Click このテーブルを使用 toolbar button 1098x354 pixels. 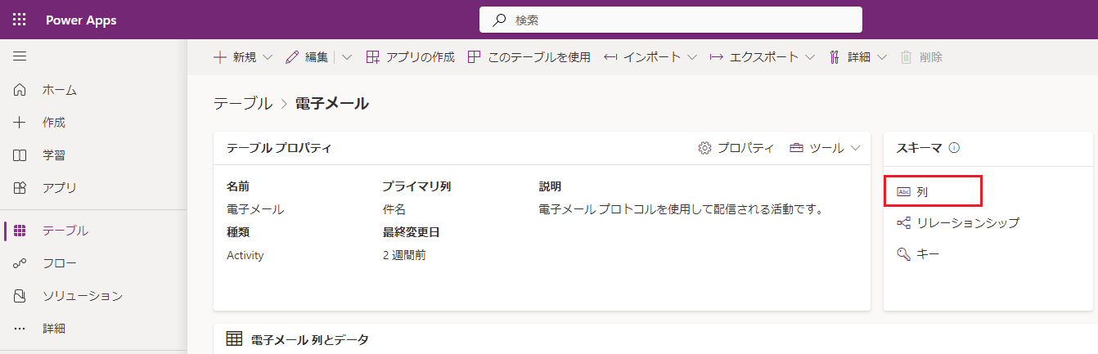point(529,57)
